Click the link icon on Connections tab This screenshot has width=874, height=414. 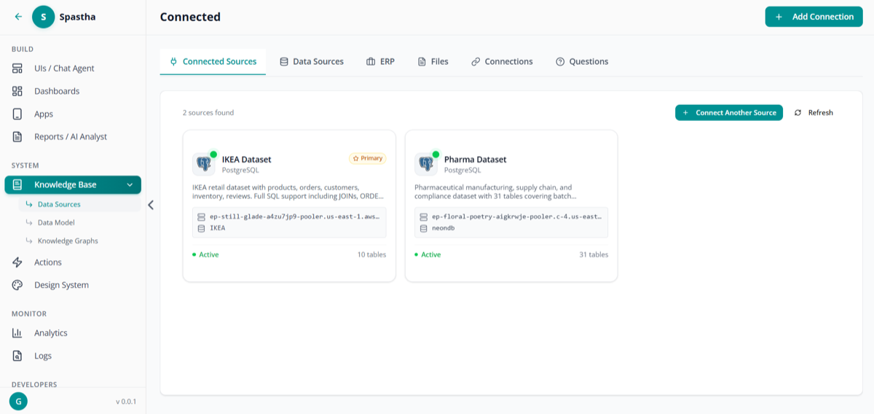[476, 62]
